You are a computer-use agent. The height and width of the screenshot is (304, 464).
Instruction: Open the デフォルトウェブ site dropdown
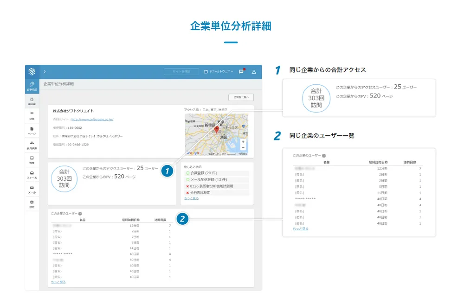point(218,72)
